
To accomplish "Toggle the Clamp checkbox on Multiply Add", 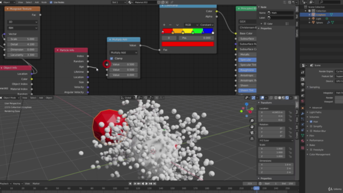I will coord(112,58).
